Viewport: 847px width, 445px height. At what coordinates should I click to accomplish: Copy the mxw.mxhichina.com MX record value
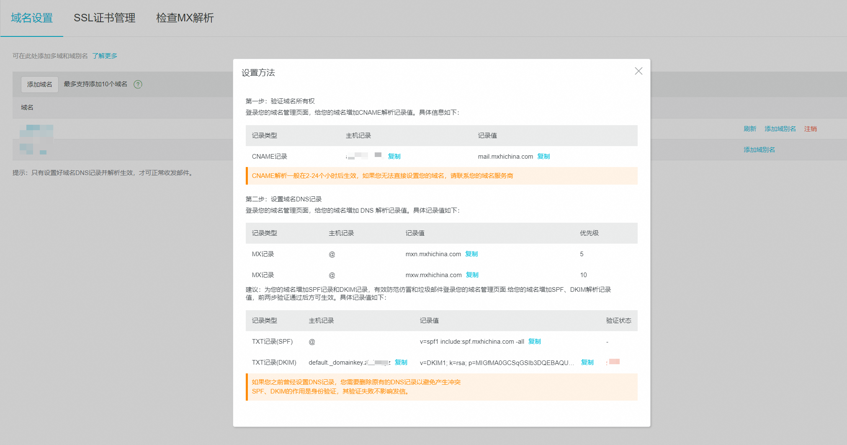coord(471,275)
